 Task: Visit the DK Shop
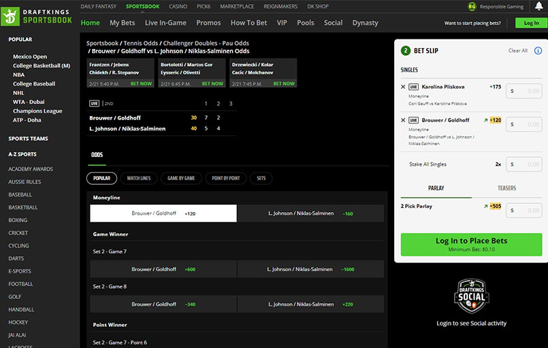point(318,6)
